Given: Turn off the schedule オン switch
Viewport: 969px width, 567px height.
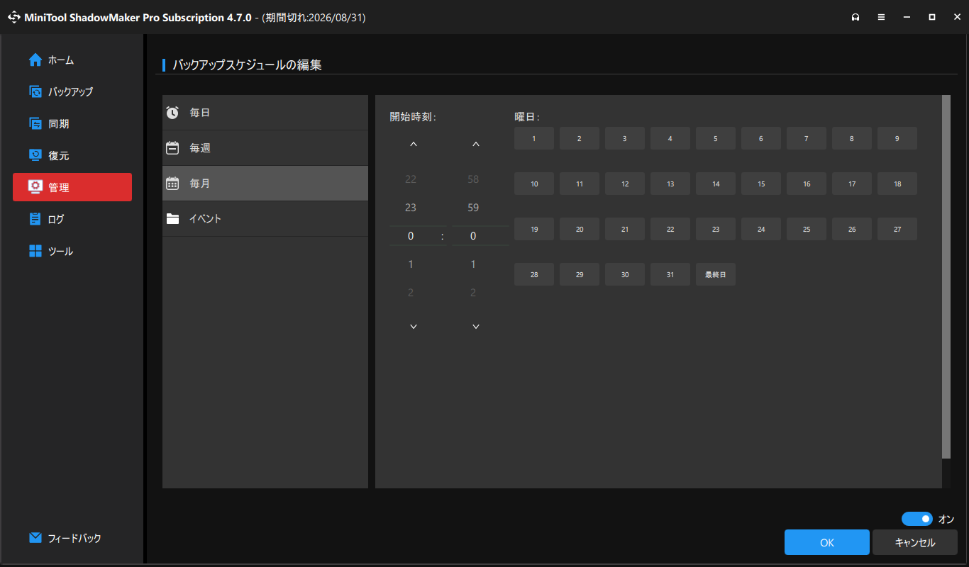Looking at the screenshot, I should (x=917, y=519).
